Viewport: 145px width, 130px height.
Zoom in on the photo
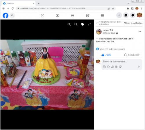(x=69, y=24)
